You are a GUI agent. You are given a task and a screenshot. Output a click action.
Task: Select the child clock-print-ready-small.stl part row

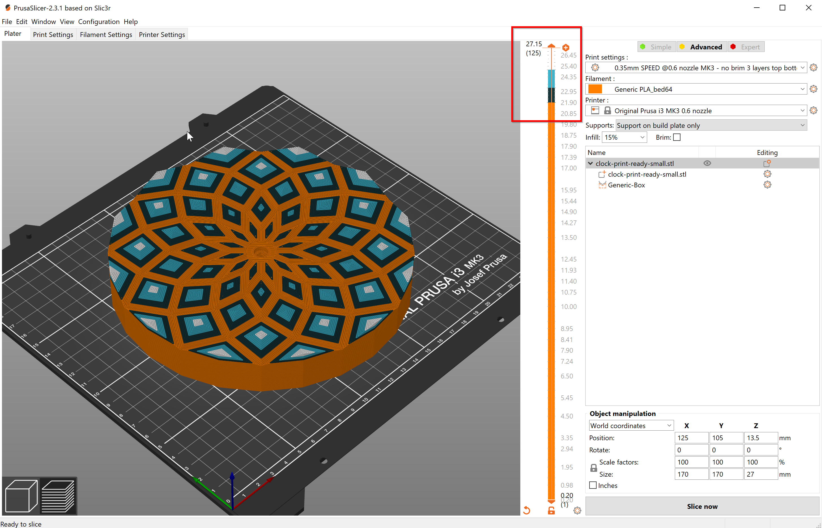[x=702, y=174]
